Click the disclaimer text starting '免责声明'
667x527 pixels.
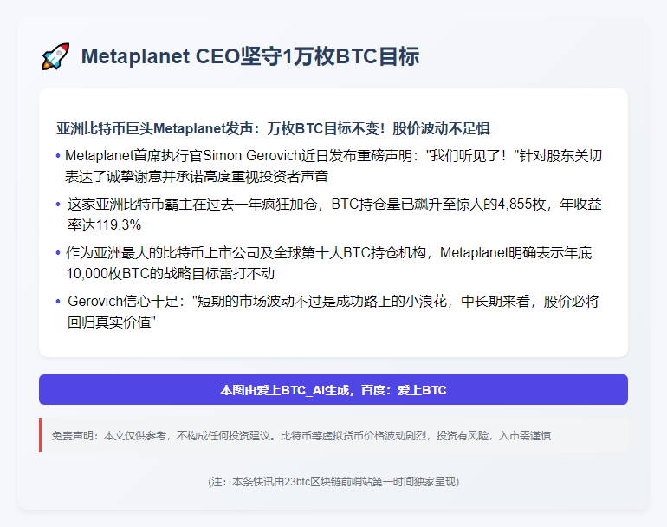[301, 435]
